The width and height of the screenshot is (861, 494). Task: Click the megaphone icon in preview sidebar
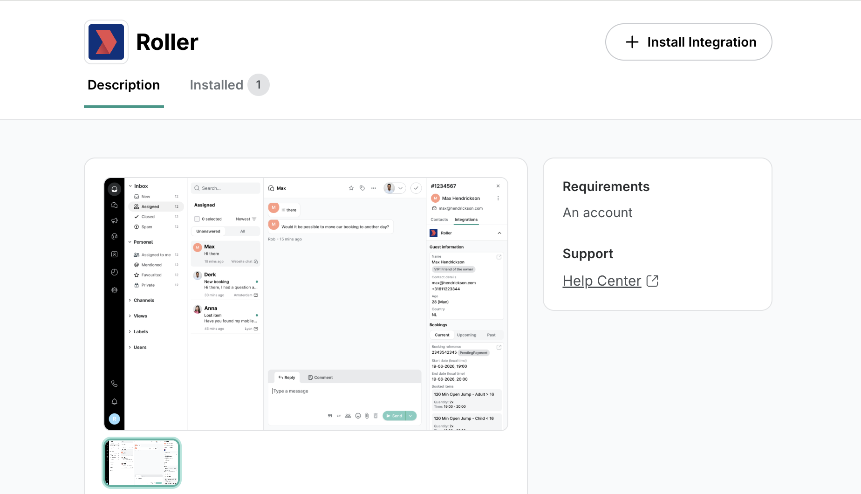tap(114, 221)
